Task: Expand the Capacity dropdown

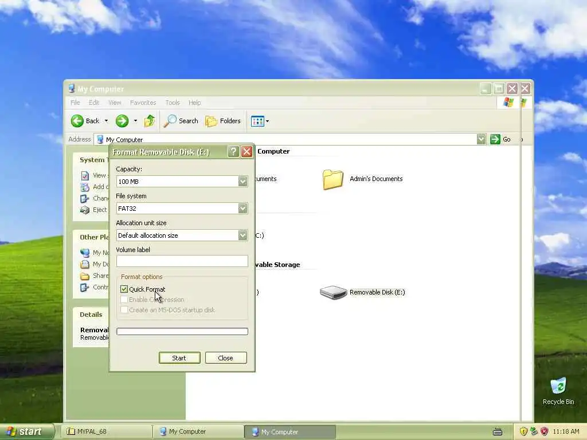Action: (242, 182)
